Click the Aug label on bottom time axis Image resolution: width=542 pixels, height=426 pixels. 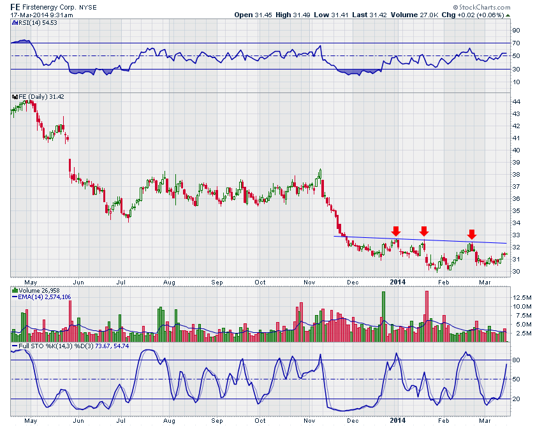pyautogui.click(x=169, y=420)
